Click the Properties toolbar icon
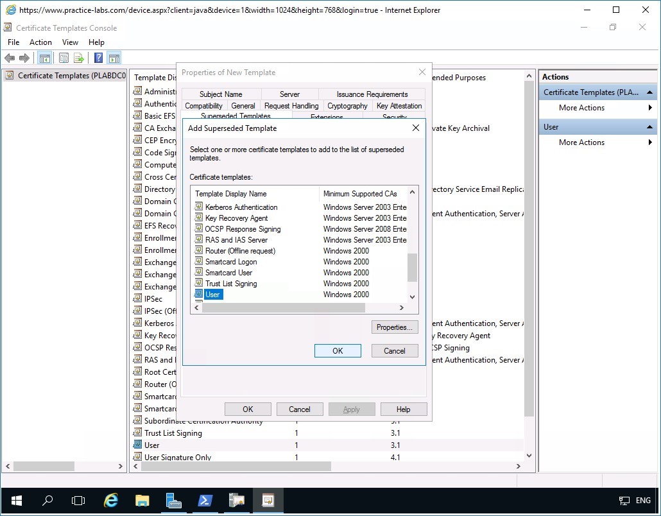 pyautogui.click(x=64, y=58)
